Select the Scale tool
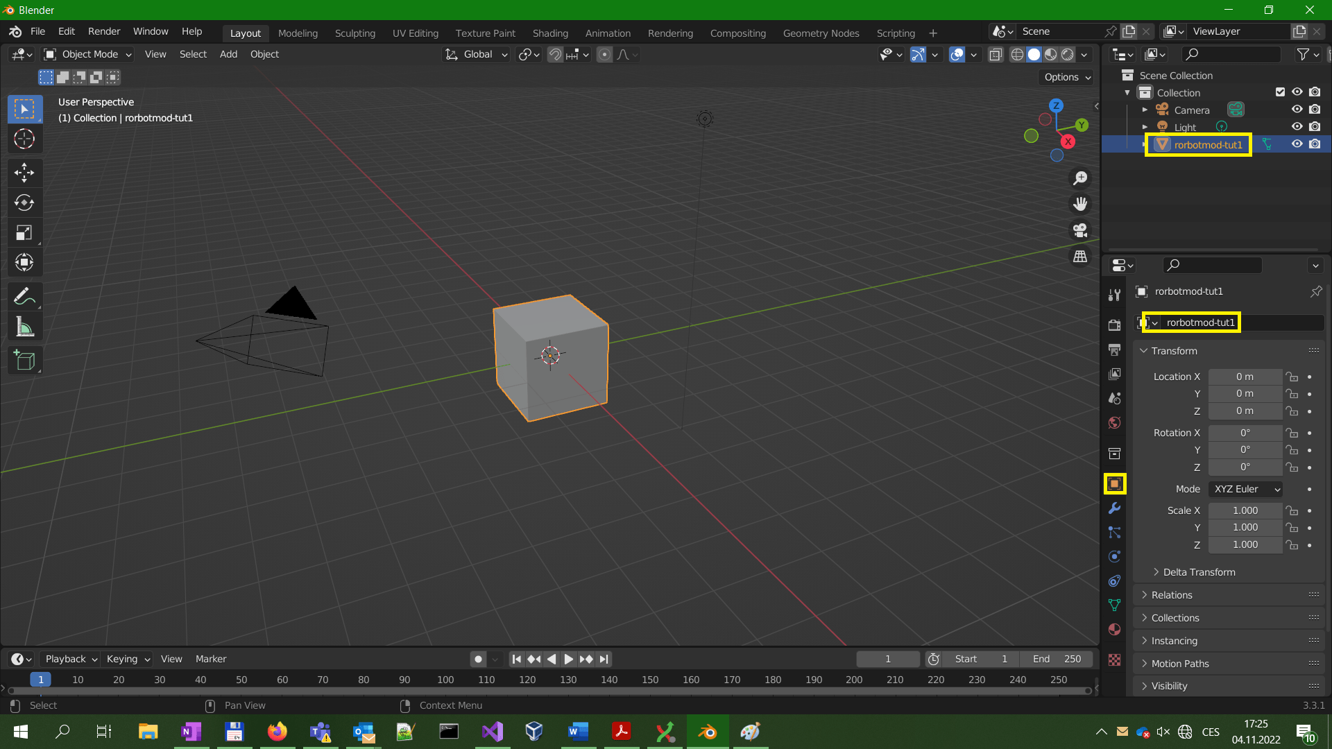Image resolution: width=1332 pixels, height=749 pixels. tap(24, 232)
